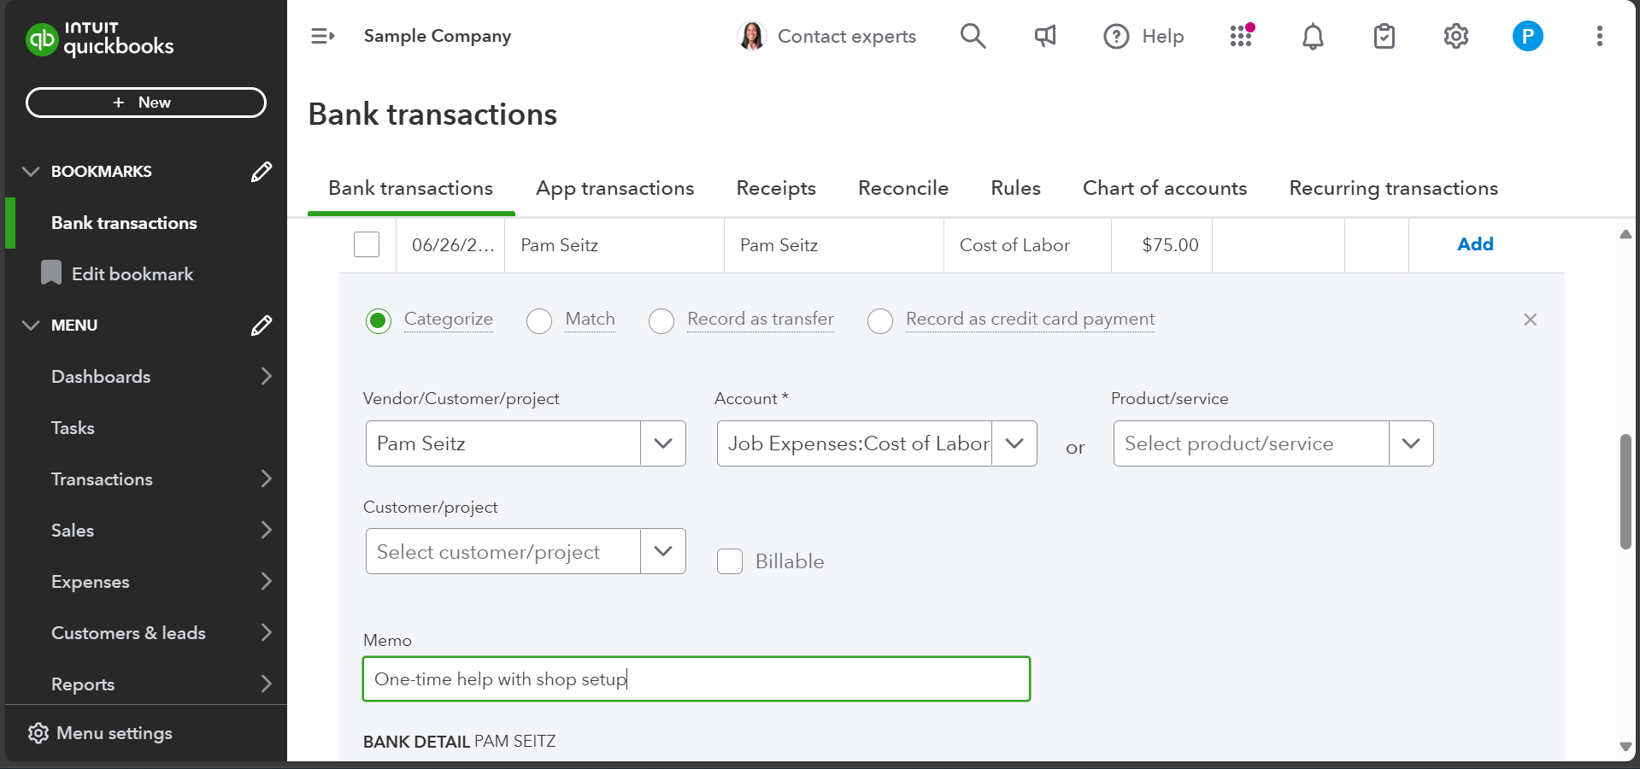Open the Account dropdown arrow
This screenshot has width=1640, height=769.
coord(1014,443)
